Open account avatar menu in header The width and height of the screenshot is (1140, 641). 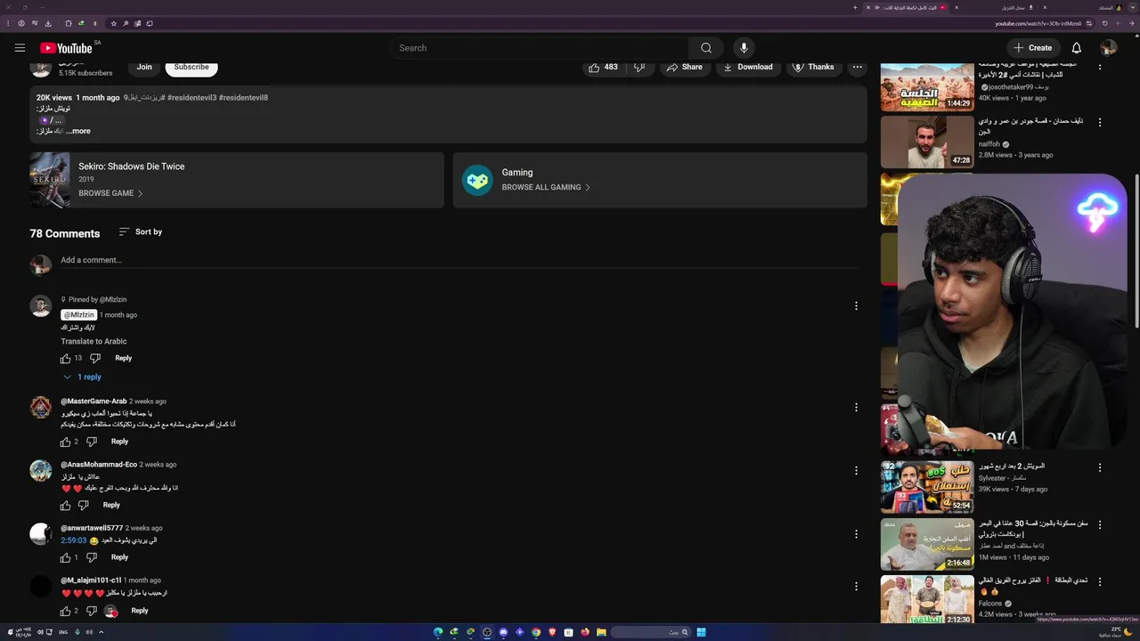[1108, 48]
